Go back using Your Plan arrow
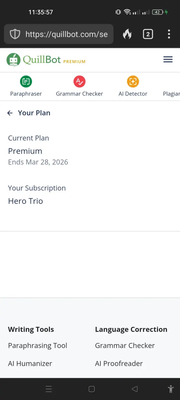Screen dimensions: 180x400 [10, 113]
